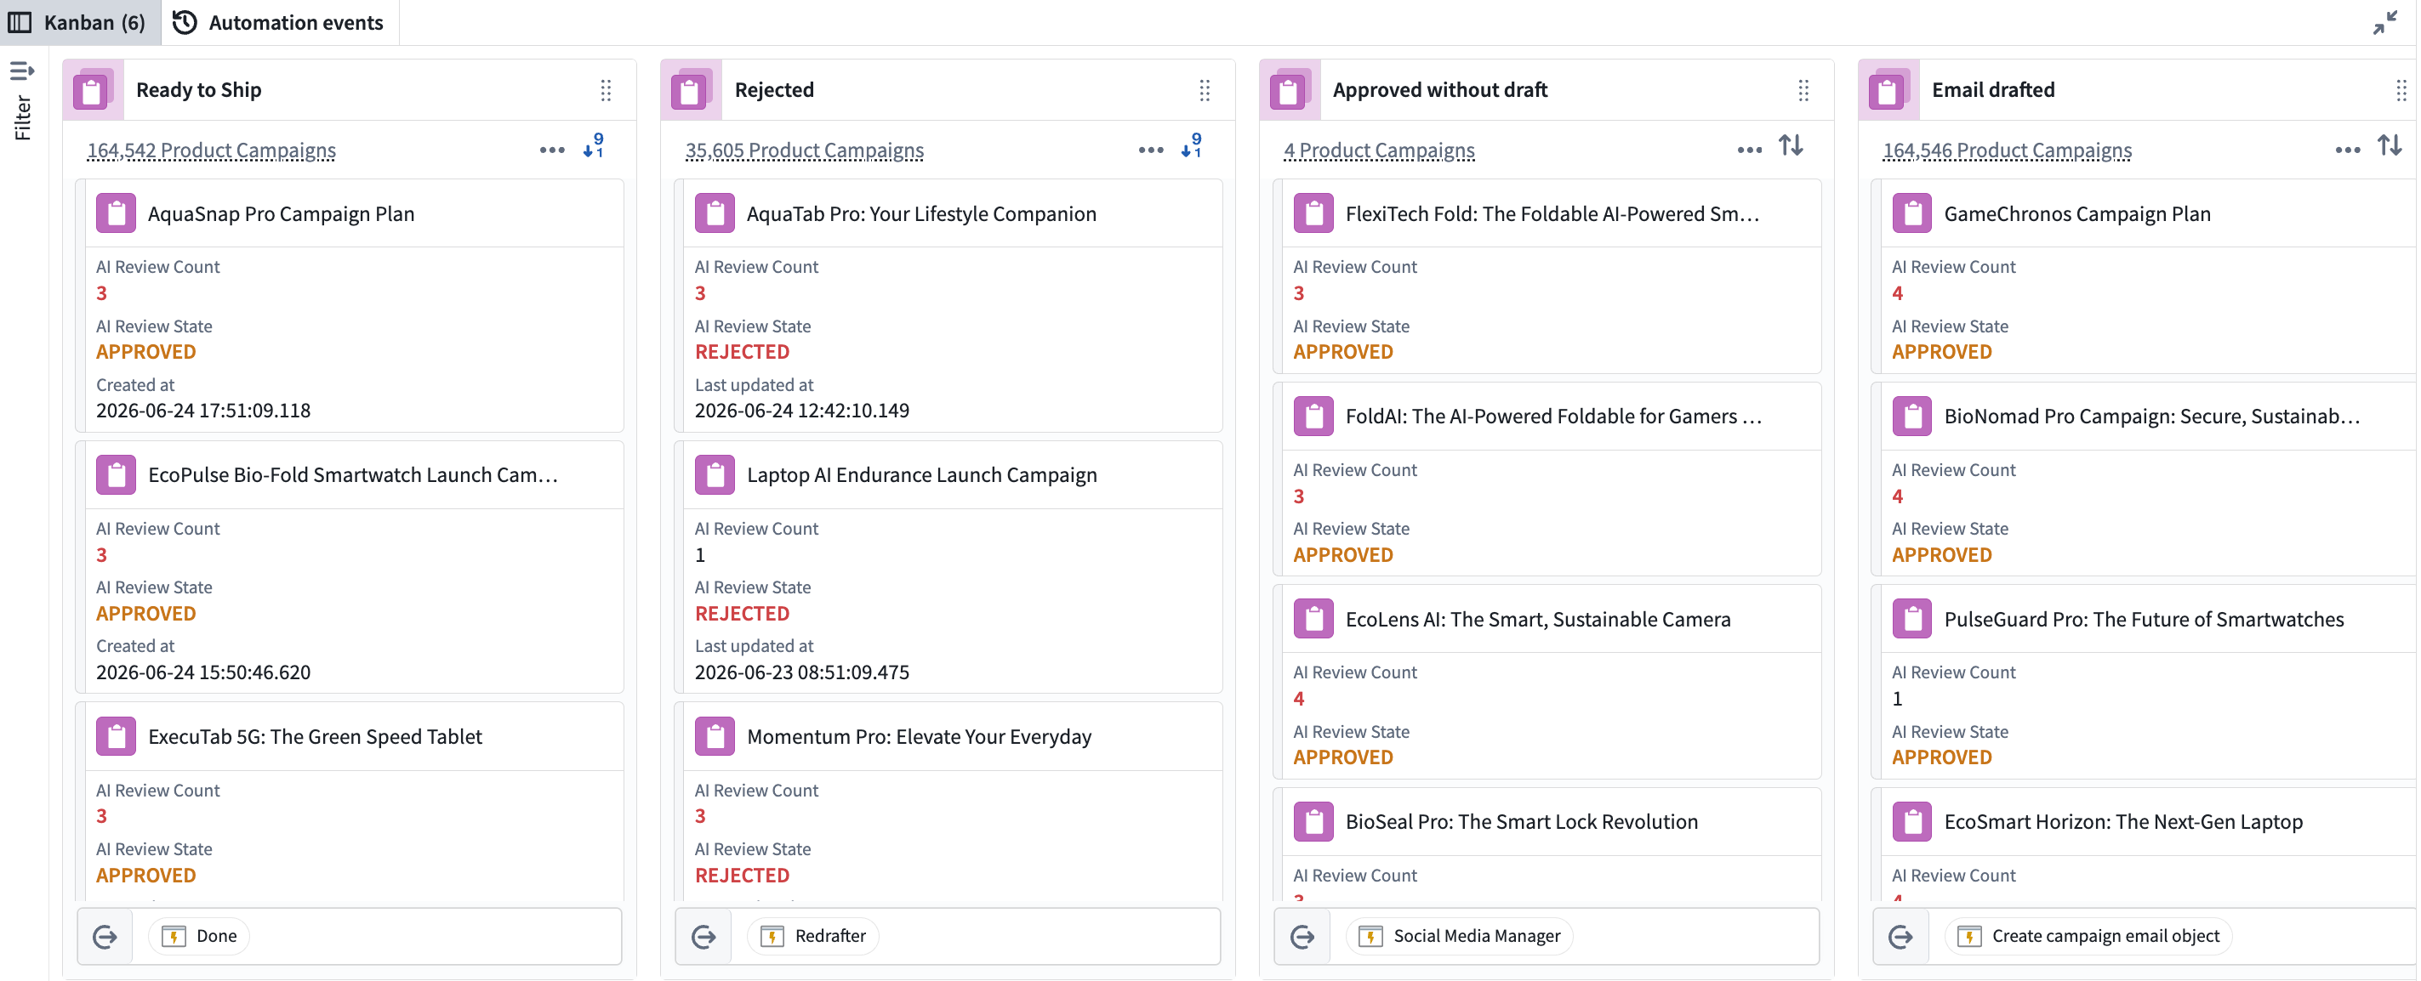Open sort options for the Email drafted column
This screenshot has width=2421, height=981.
coord(2389,145)
